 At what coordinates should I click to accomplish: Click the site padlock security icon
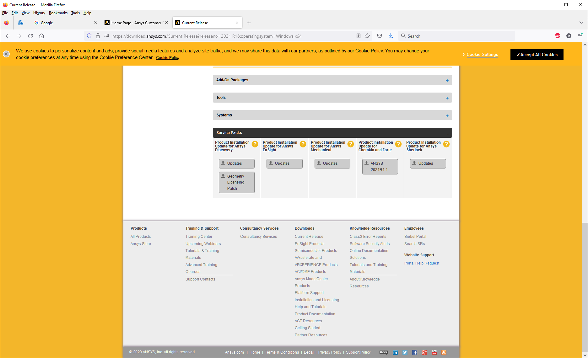(98, 36)
